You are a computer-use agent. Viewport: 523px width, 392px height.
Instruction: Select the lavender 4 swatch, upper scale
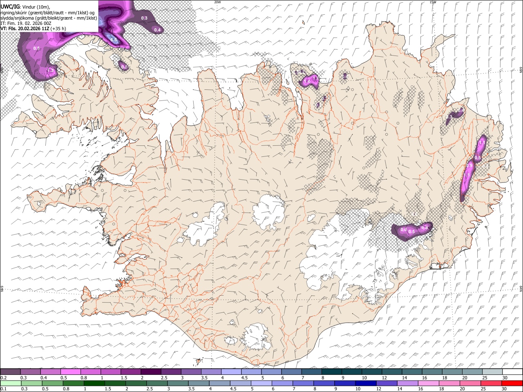231,372
